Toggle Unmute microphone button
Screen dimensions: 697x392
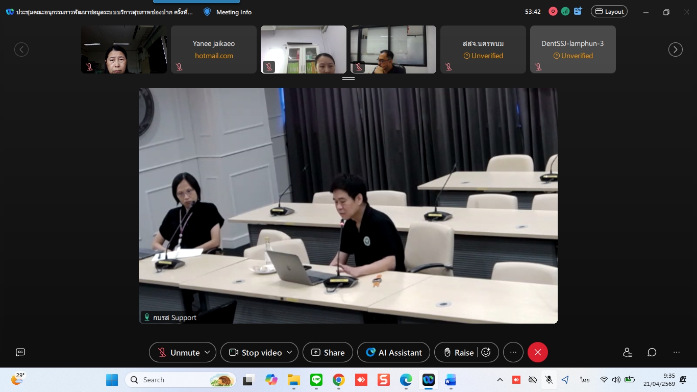coord(178,352)
